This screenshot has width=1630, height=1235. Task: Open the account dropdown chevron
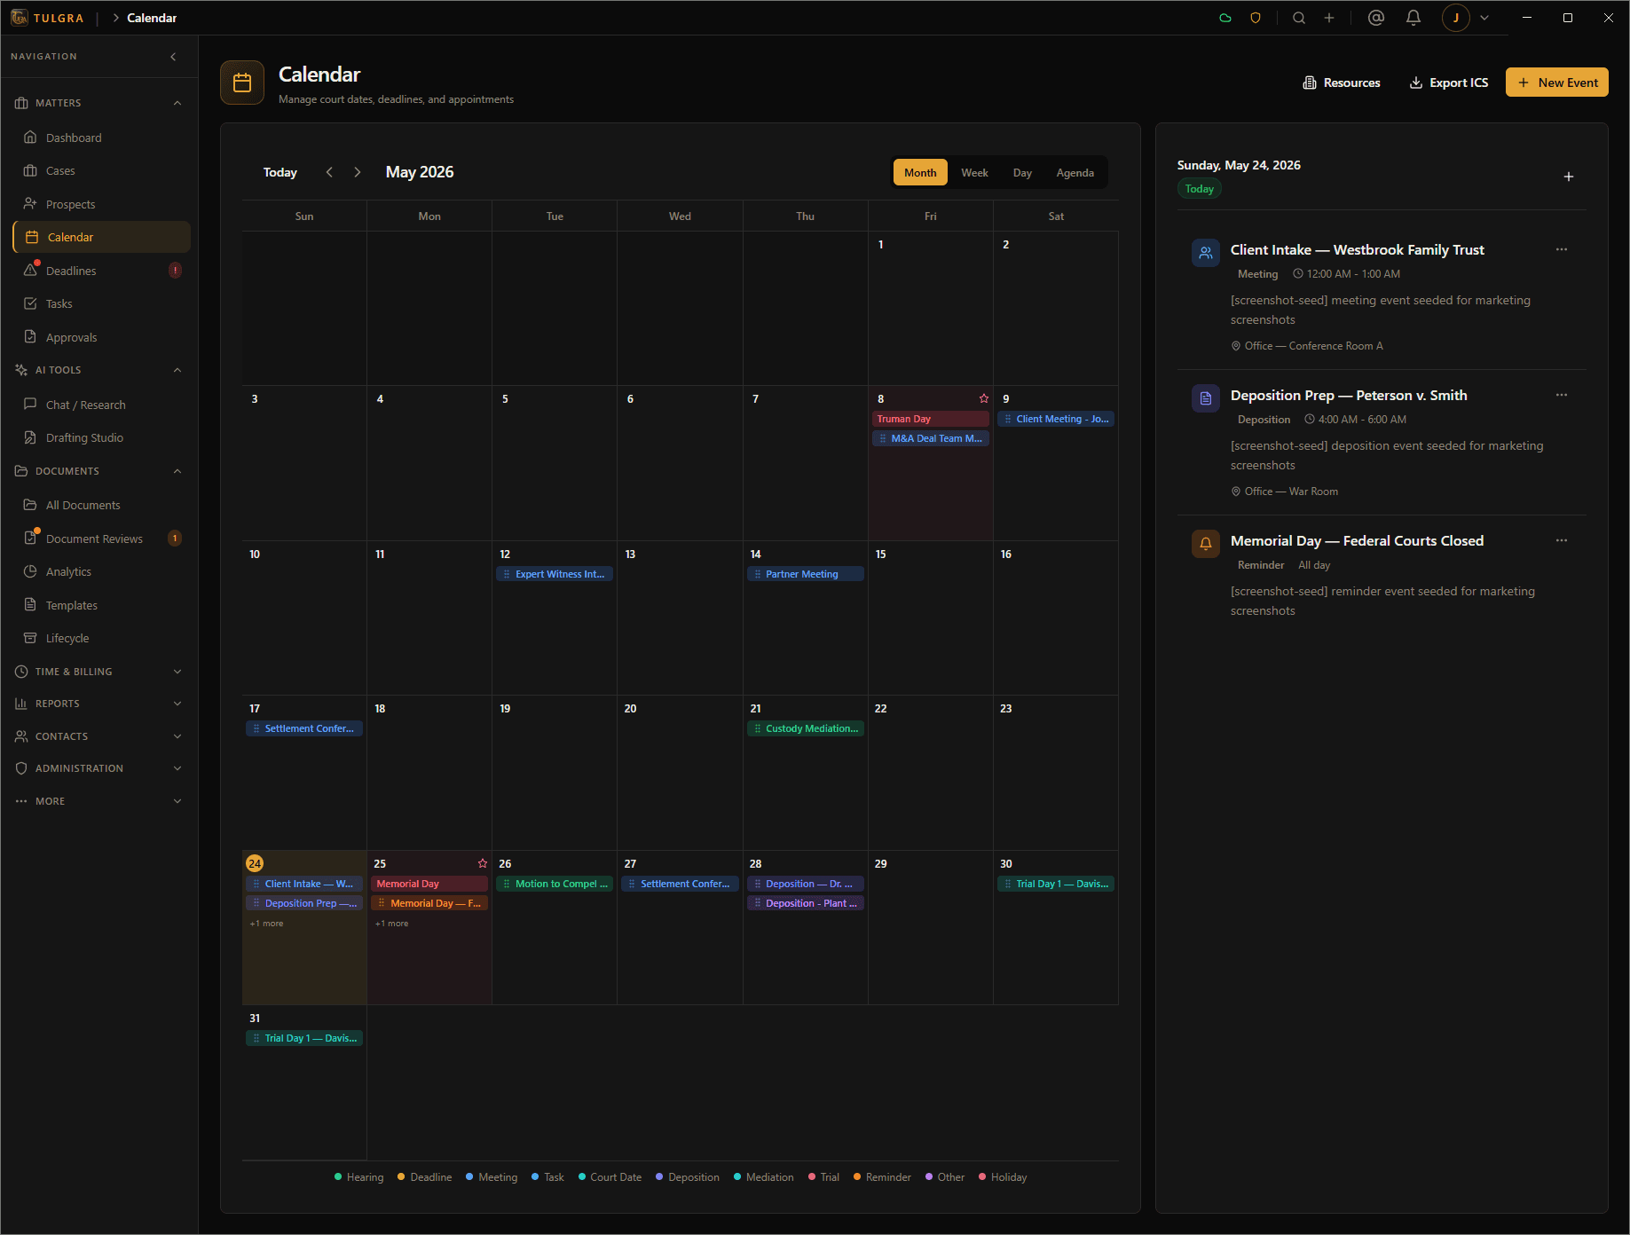tap(1484, 18)
